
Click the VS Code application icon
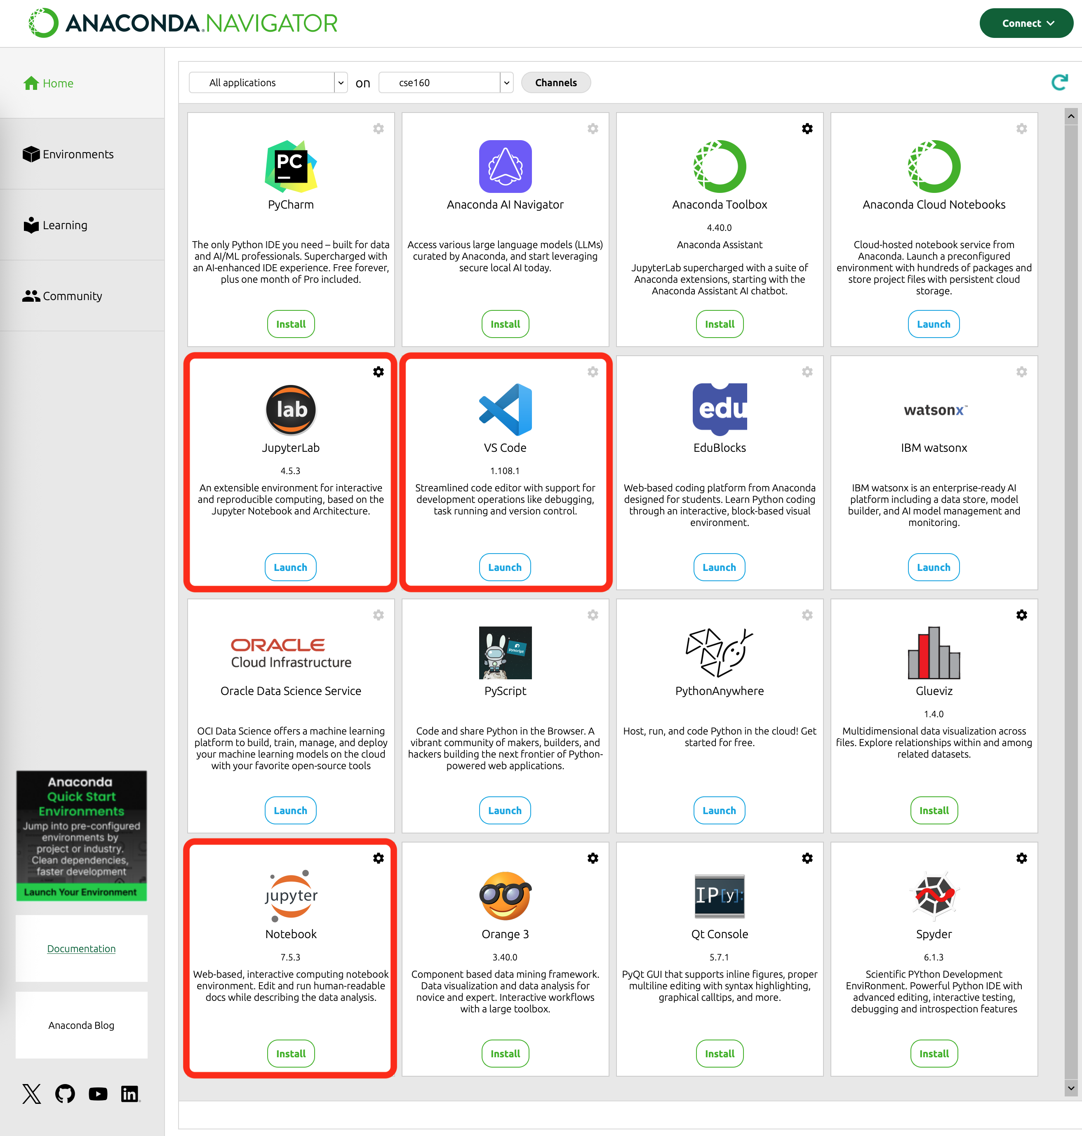coord(505,410)
